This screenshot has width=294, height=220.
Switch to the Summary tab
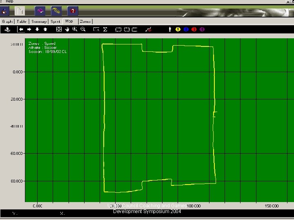click(39, 22)
